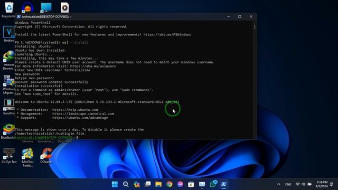Image resolution: width=338 pixels, height=190 pixels.
Task: Click the PowerShell icon in taskbar
Action: tap(224, 184)
